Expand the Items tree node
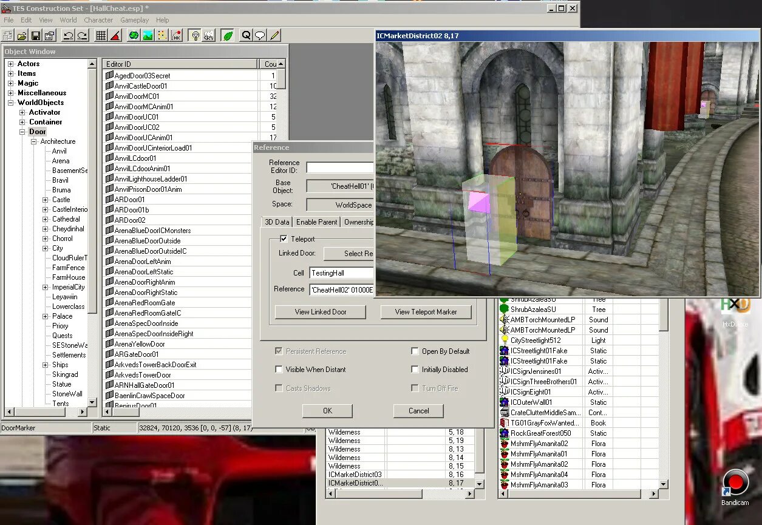Screen dimensions: 762x525 10,73
